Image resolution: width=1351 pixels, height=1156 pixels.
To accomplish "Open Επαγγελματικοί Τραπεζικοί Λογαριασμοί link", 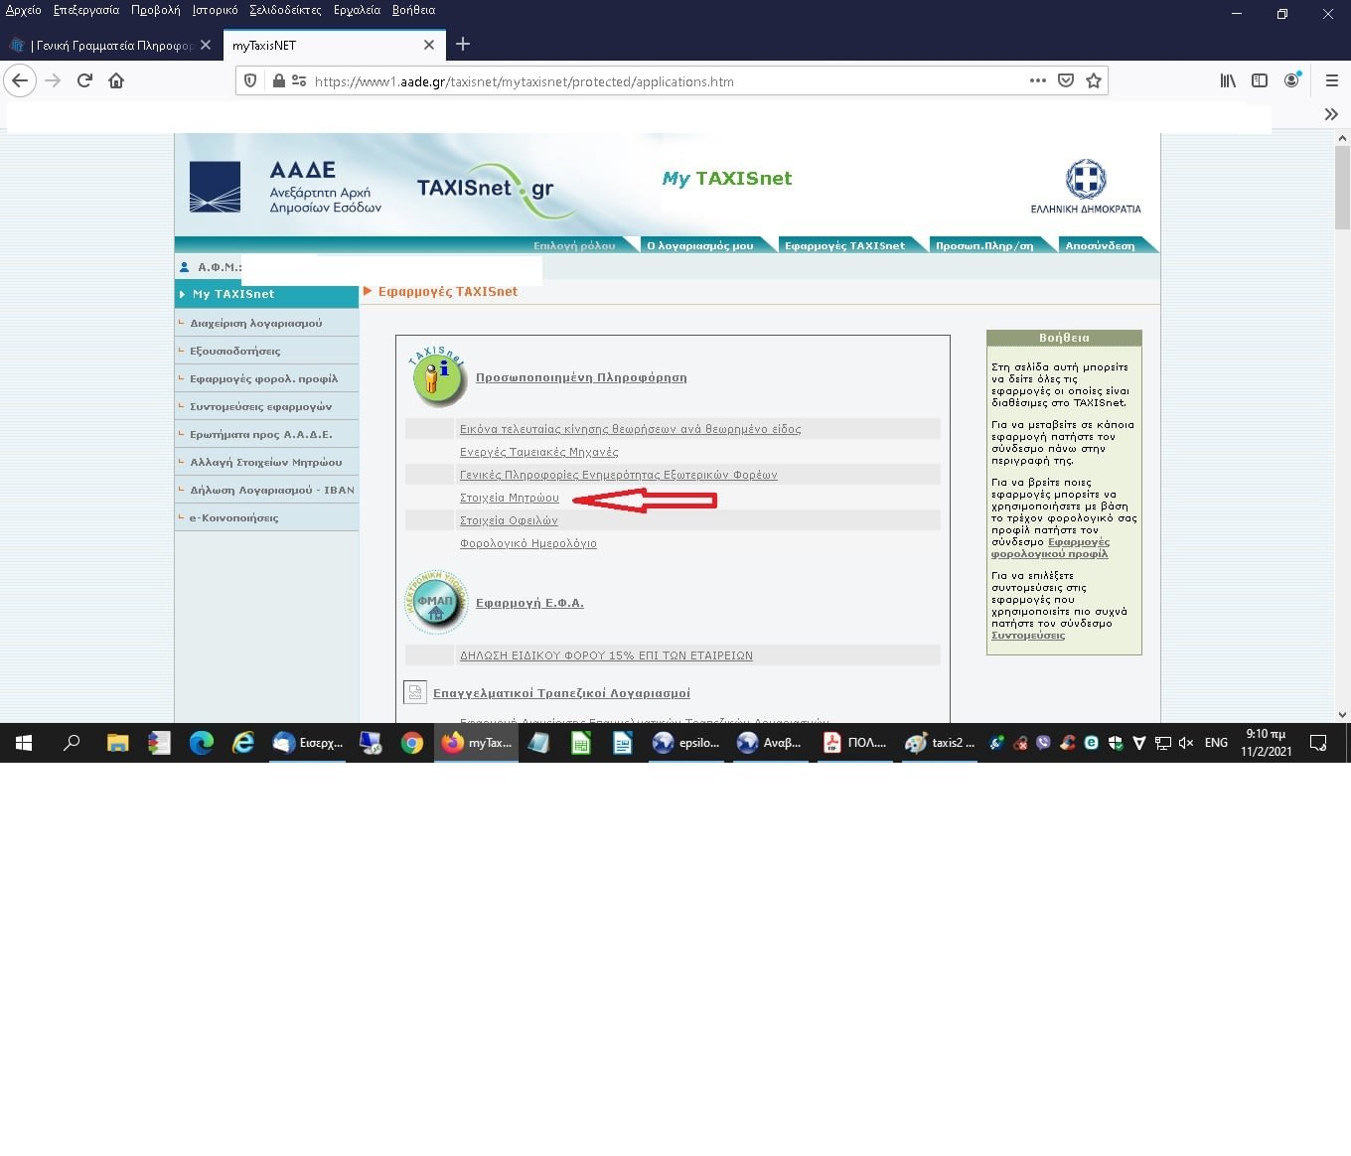I will (x=561, y=693).
